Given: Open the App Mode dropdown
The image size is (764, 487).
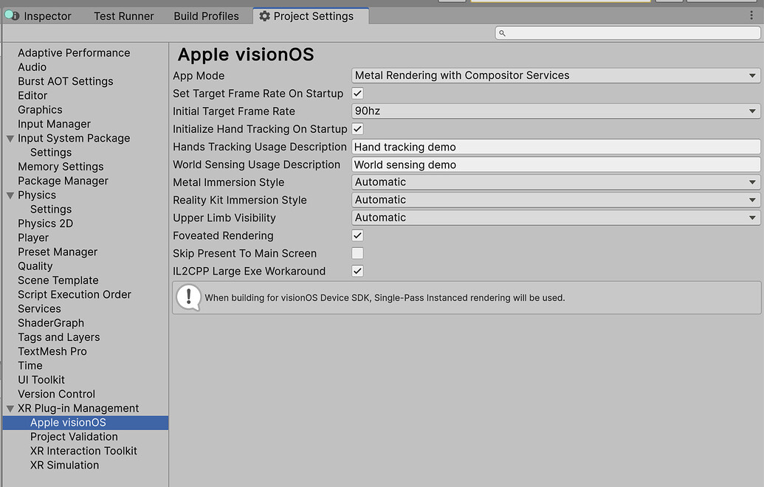Looking at the screenshot, I should coord(554,75).
